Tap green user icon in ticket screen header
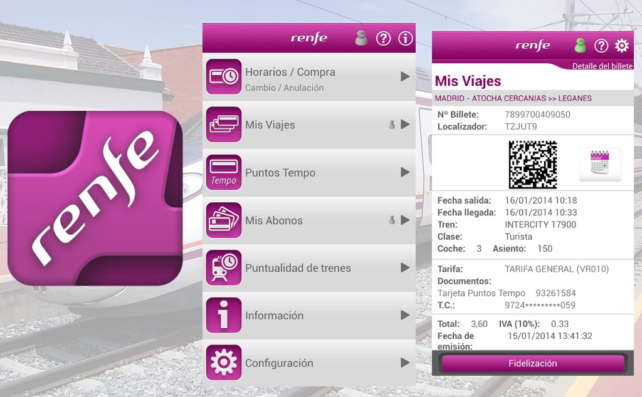 tap(580, 45)
